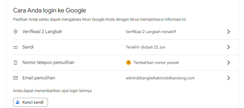This screenshot has height=108, width=244.
Task: Select the Email pemulihan label
Action: (39, 78)
